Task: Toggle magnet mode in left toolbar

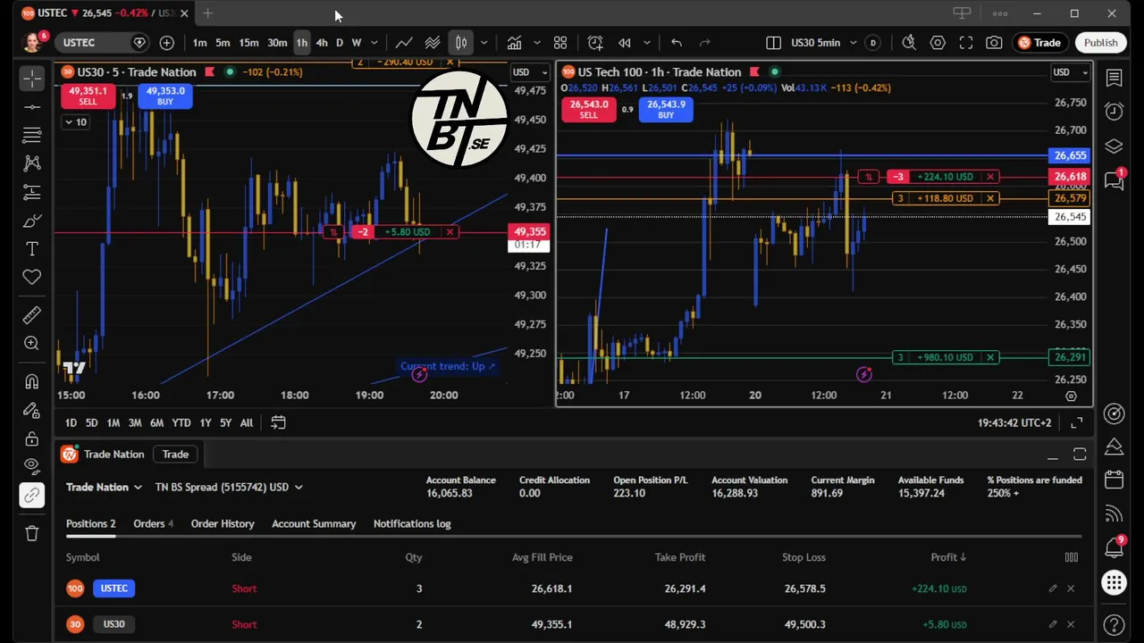Action: (32, 381)
